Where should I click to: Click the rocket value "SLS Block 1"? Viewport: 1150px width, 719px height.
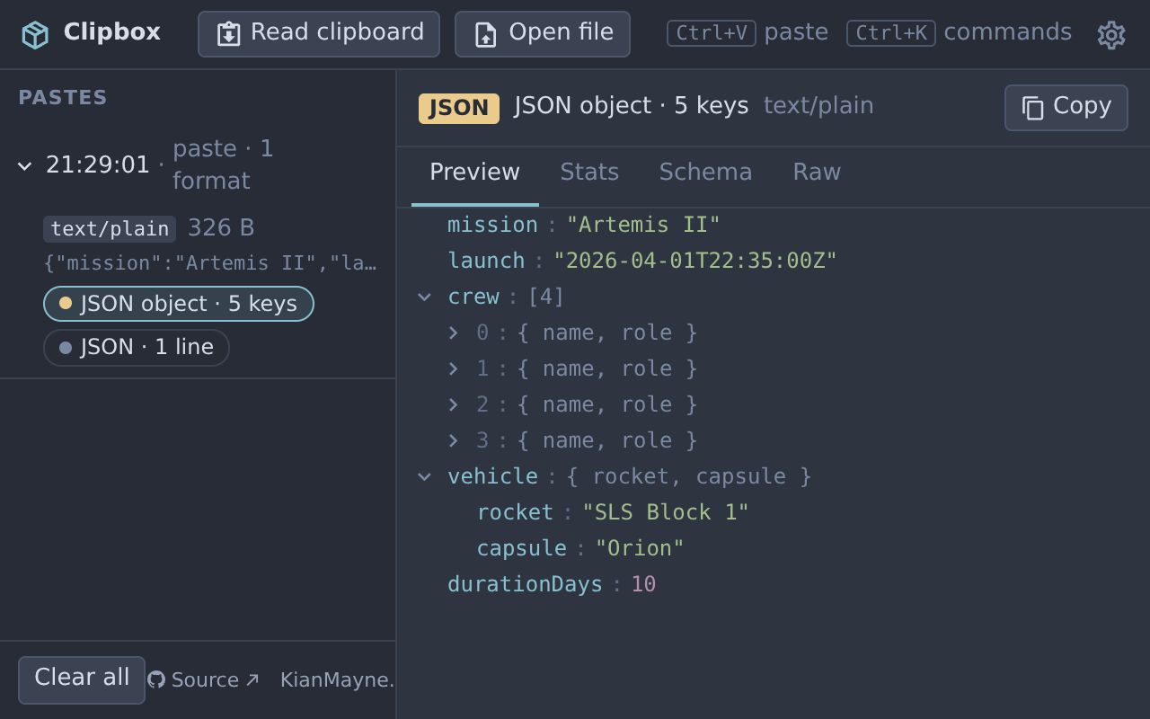click(666, 512)
